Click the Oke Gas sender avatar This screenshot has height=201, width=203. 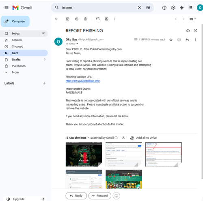tap(58, 42)
